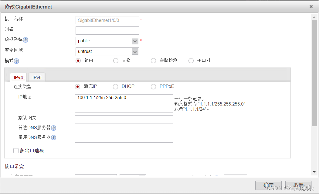
Task: Switch to the IPv4 tab
Action: pos(18,78)
